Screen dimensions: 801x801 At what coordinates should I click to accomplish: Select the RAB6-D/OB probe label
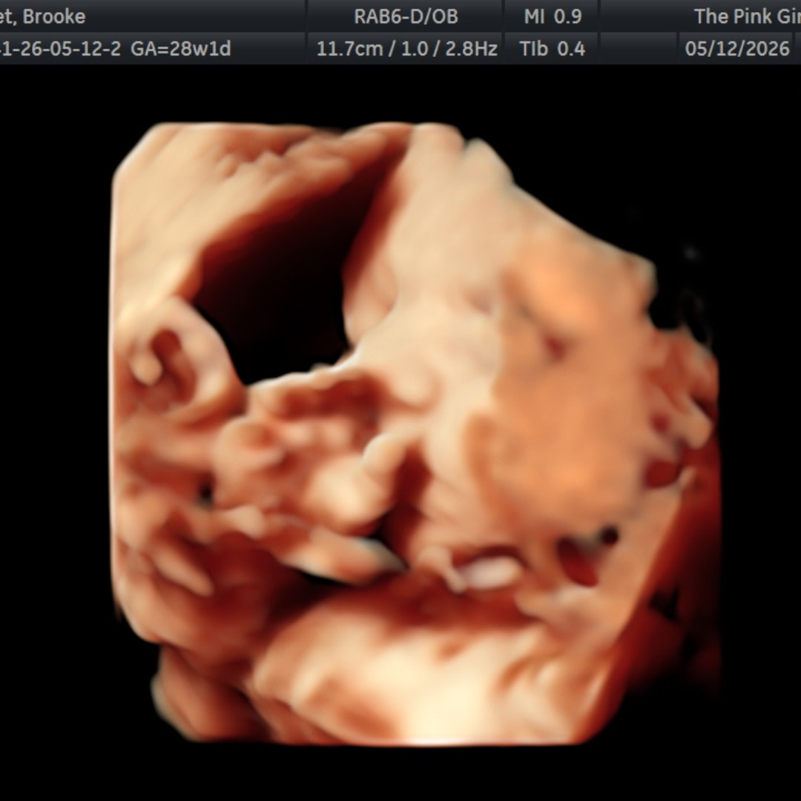pyautogui.click(x=406, y=16)
